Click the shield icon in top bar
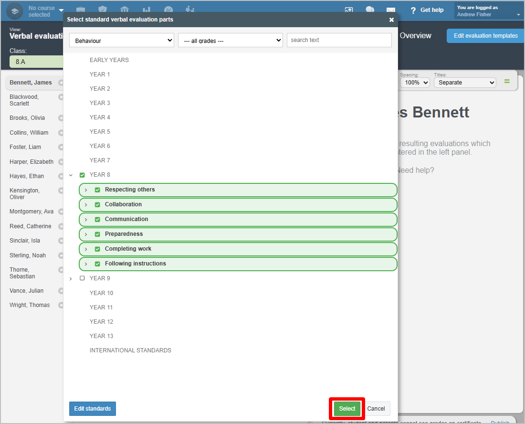The image size is (525, 424). pos(103,10)
